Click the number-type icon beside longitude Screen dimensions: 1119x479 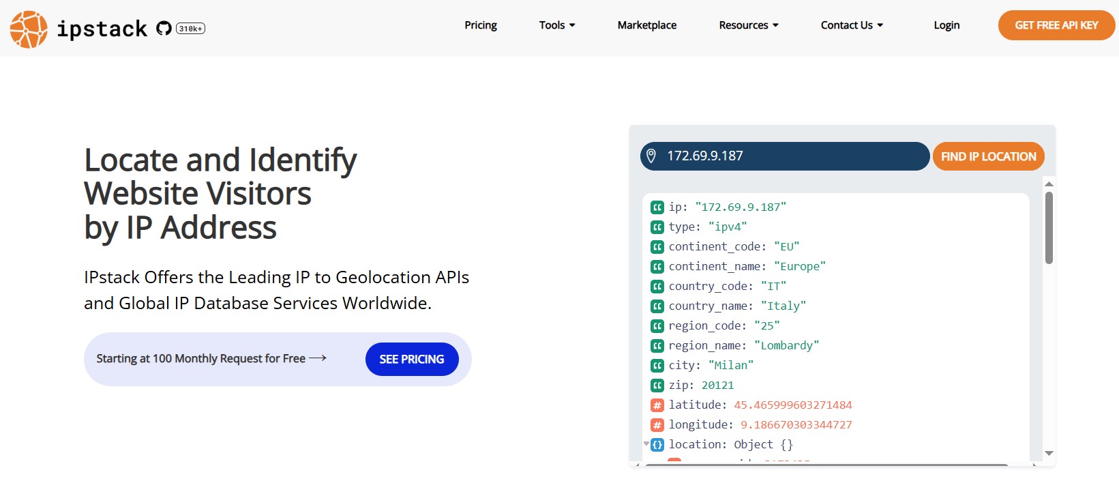(657, 425)
